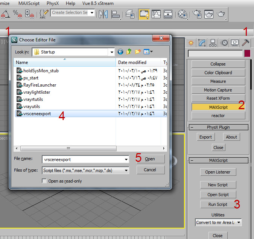The width and height of the screenshot is (254, 239).
Task: Open the Render Setup teapot icon
Action: [x=197, y=14]
